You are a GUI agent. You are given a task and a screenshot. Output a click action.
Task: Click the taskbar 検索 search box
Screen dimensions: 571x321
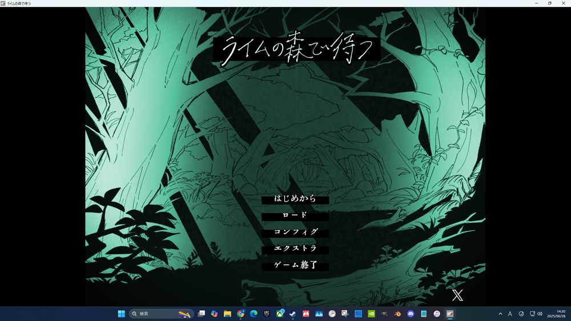click(x=161, y=314)
